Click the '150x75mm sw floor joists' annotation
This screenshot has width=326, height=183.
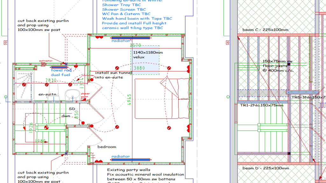(x=277, y=66)
